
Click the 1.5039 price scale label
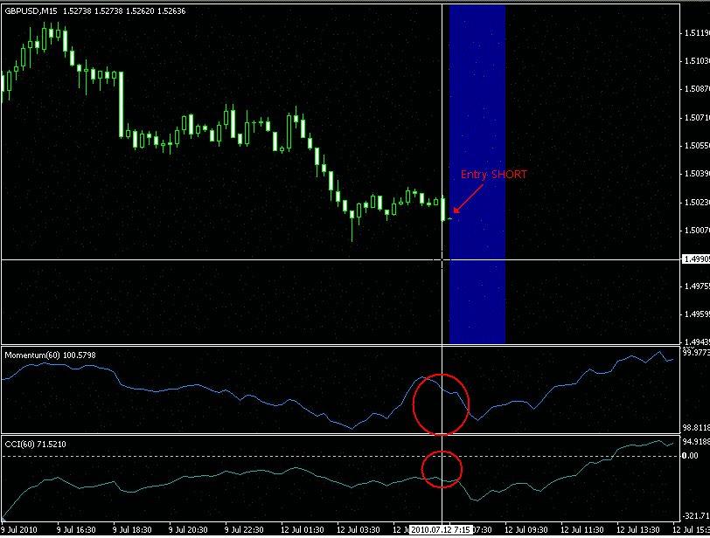point(697,174)
